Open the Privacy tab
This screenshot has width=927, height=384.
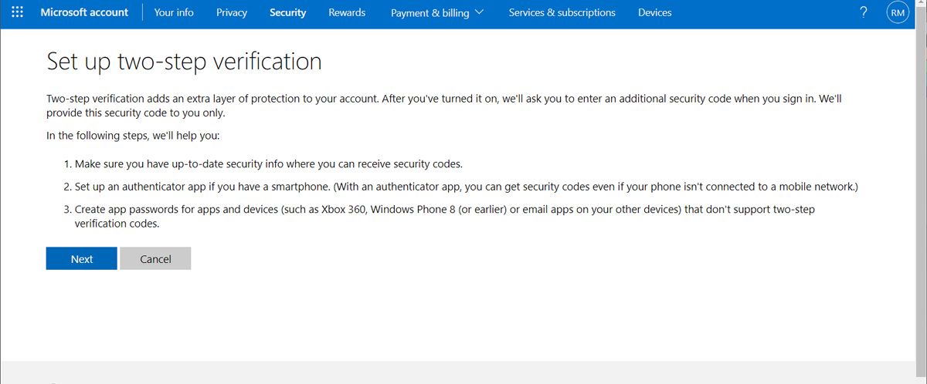coord(232,12)
